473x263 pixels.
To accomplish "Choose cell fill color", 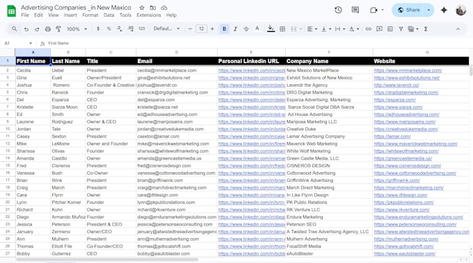I will (x=271, y=29).
